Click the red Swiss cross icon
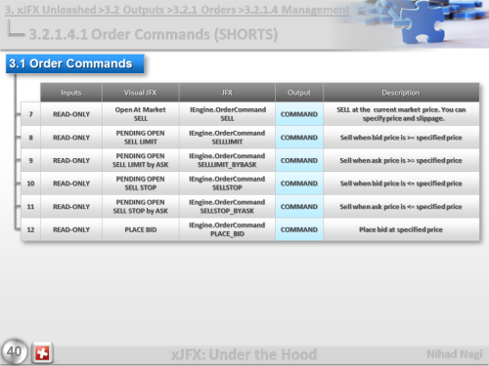The height and width of the screenshot is (366, 489). coord(42,352)
